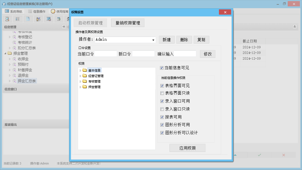Image resolution: width=302 pixels, height=170 pixels.
Task: Disable the 图形分析可用 checkbox
Action: click(162, 125)
